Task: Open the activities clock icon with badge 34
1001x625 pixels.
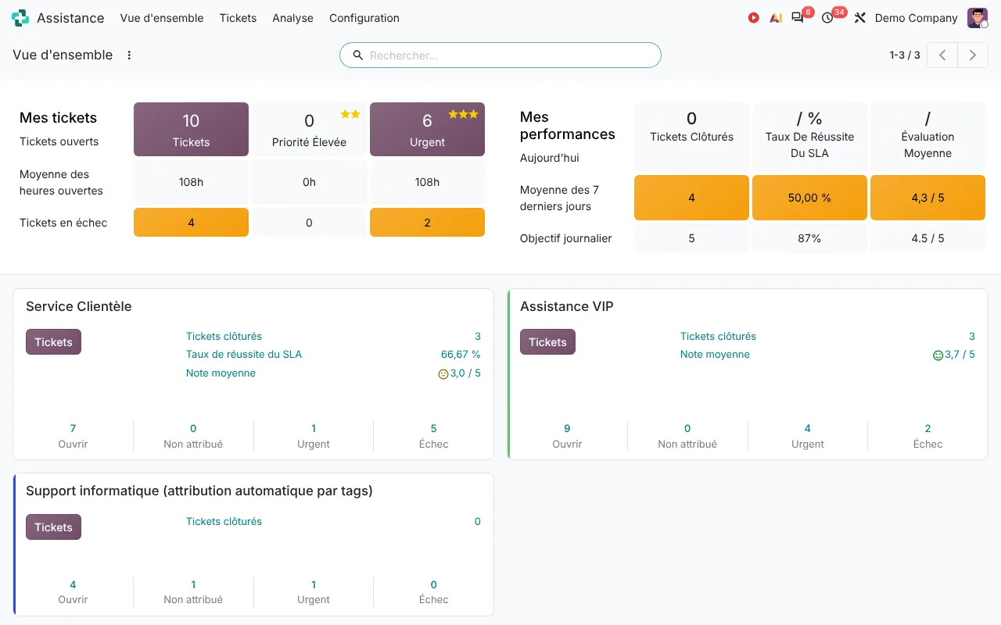Action: [x=827, y=18]
